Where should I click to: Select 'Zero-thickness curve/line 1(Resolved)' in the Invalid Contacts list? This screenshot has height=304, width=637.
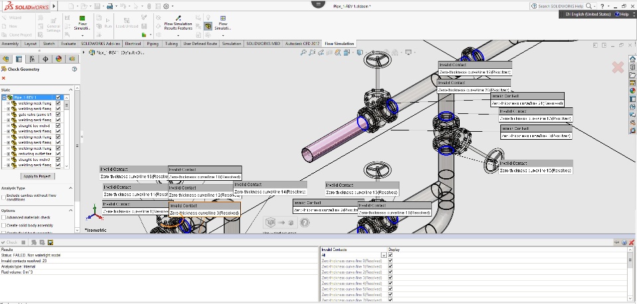[x=352, y=266]
